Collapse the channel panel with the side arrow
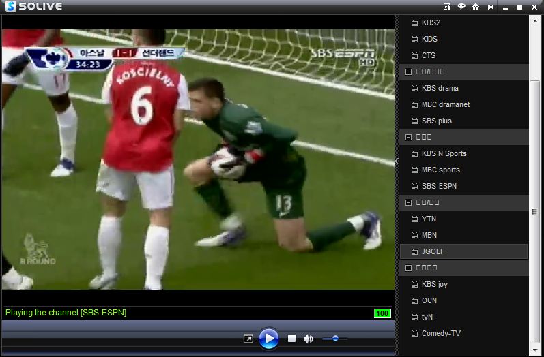Image resolution: width=544 pixels, height=357 pixels. point(397,161)
